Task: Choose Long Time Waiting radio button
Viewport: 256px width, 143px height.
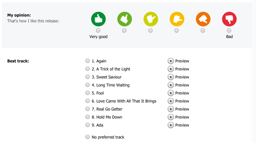Action: pos(88,85)
